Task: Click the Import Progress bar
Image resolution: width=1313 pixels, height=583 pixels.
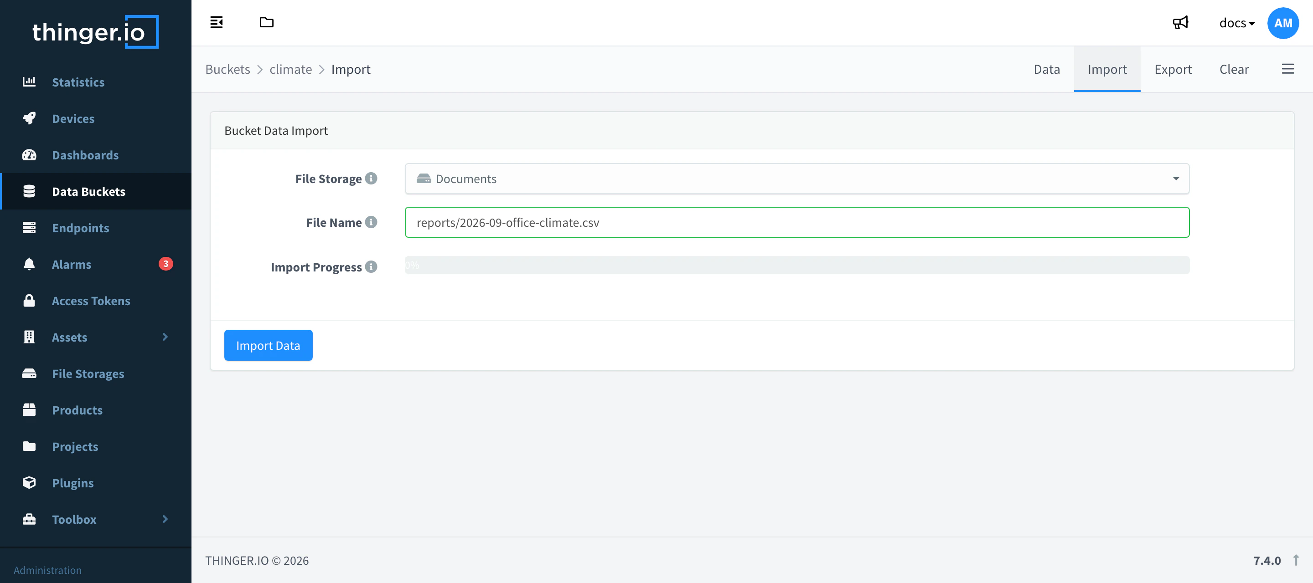Action: 796,265
